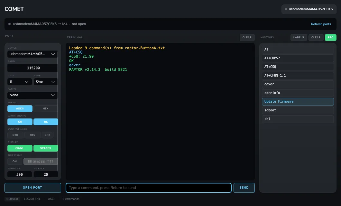Select AT+CFUN=1,1 in history

pyautogui.click(x=298, y=76)
